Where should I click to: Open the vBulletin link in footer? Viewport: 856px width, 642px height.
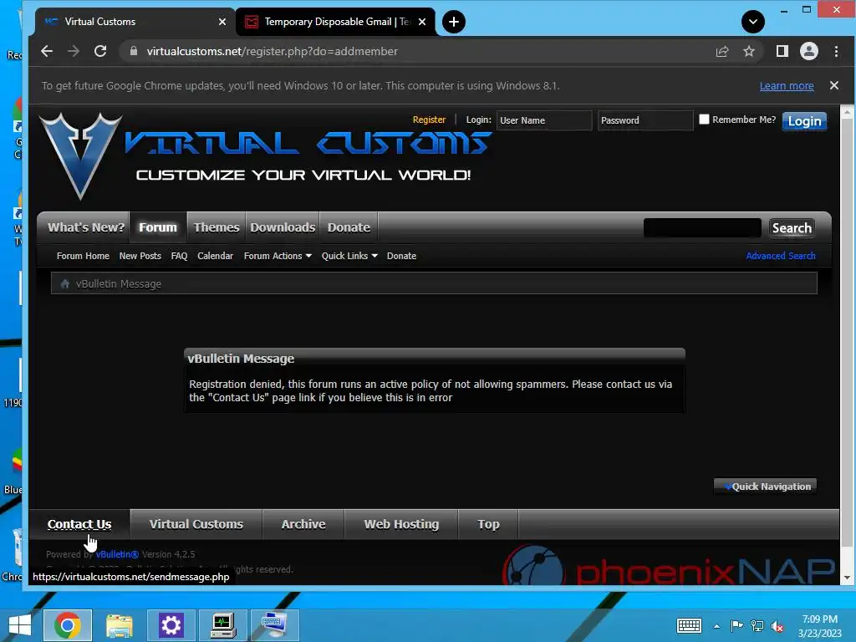point(117,554)
